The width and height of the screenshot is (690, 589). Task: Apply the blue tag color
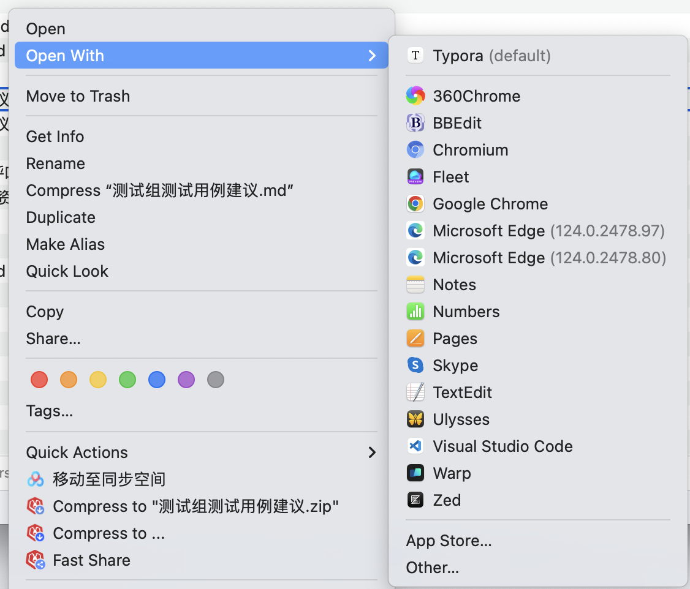[157, 380]
